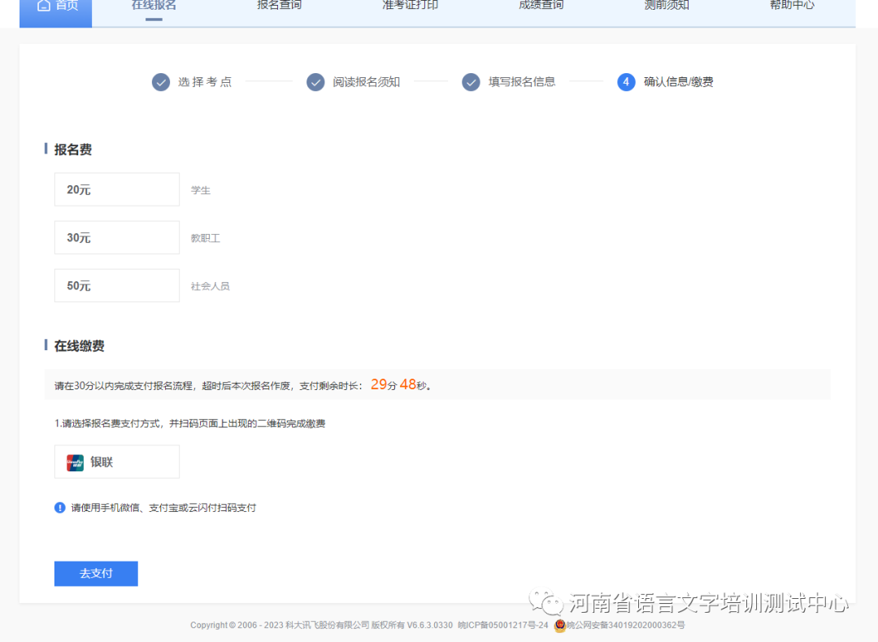Click the step 4 number circle icon
Image resolution: width=878 pixels, height=642 pixels.
(626, 82)
